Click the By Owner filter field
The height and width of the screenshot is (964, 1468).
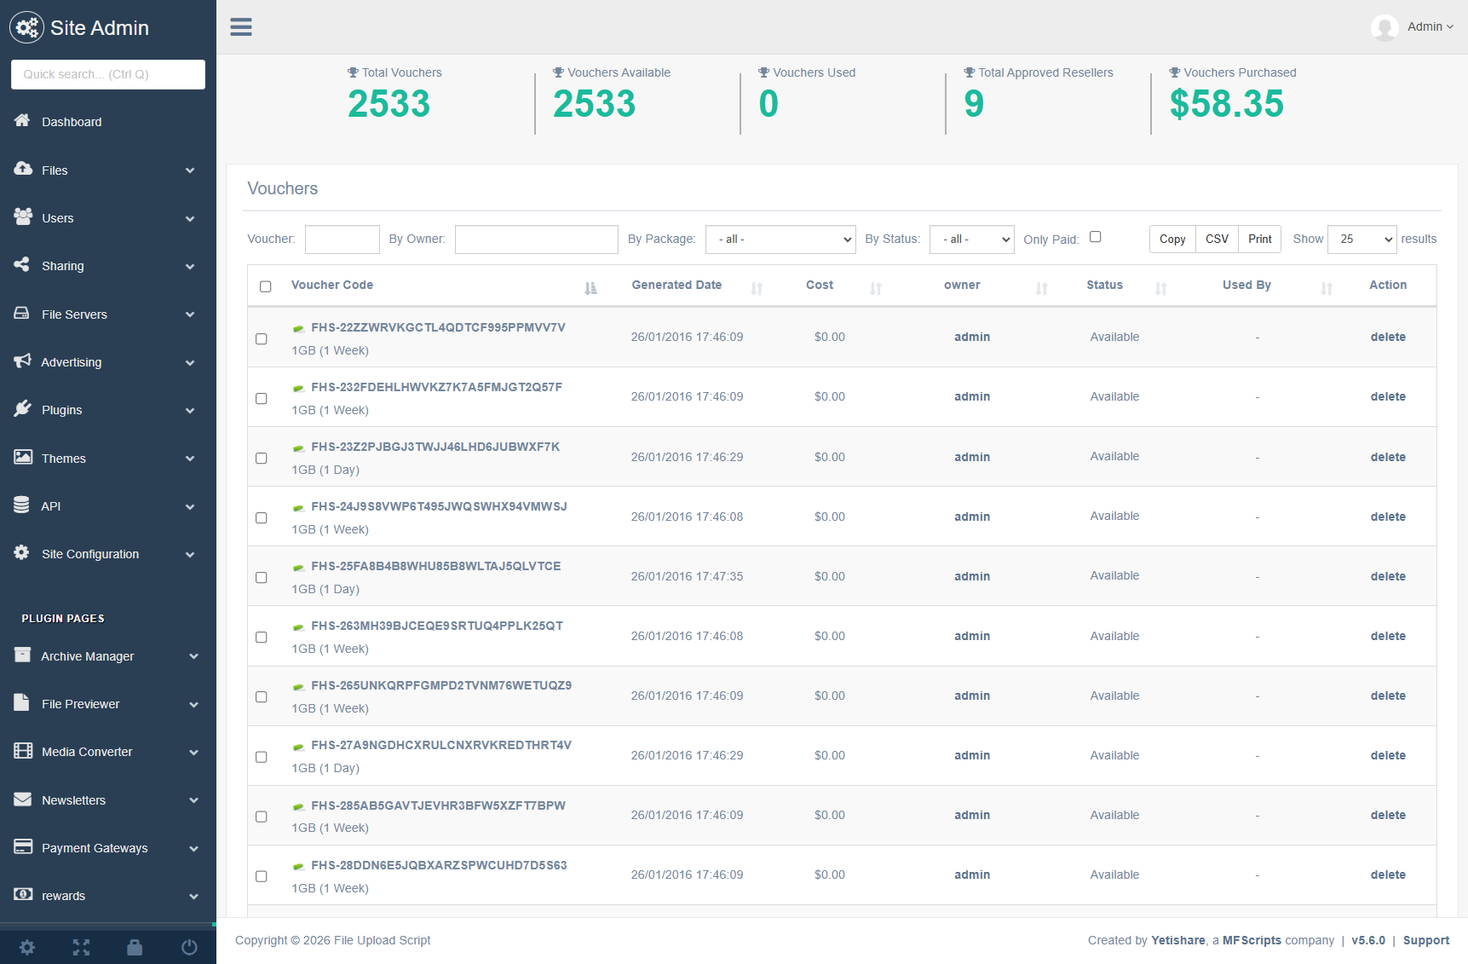(x=536, y=240)
